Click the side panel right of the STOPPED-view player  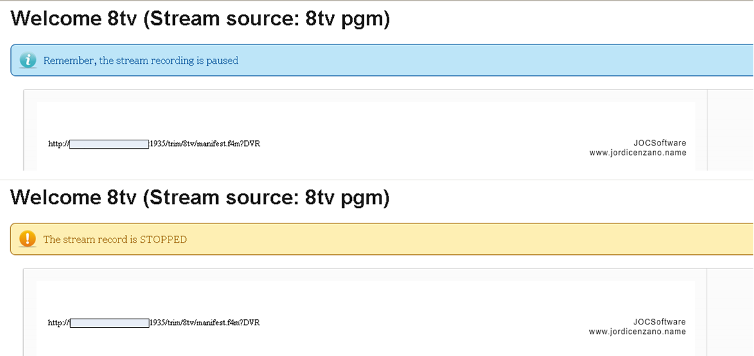730,309
